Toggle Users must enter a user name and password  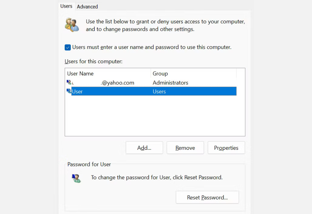pos(67,47)
